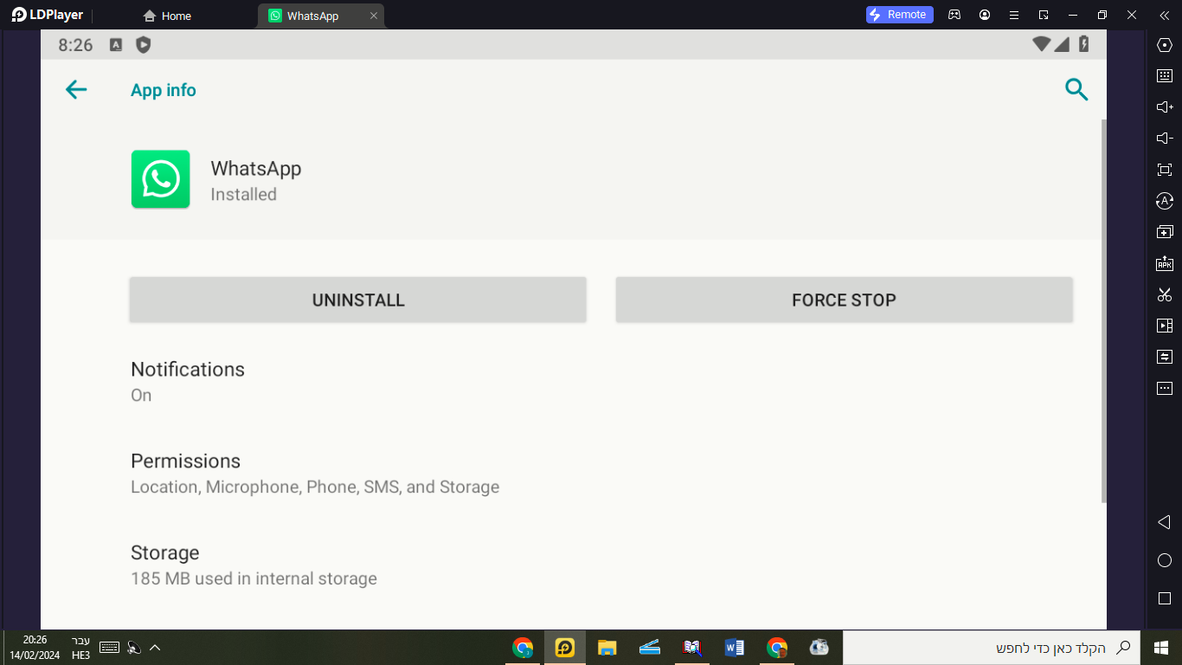Click the LDPlayer logo in title bar
Screen dimensions: 1182x665
(x=48, y=15)
